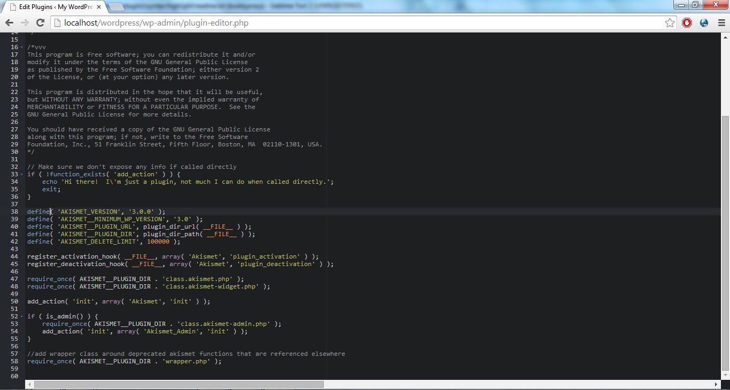Click '51 Franklin Street' in the license comment
This screenshot has height=390, width=730.
(128, 144)
